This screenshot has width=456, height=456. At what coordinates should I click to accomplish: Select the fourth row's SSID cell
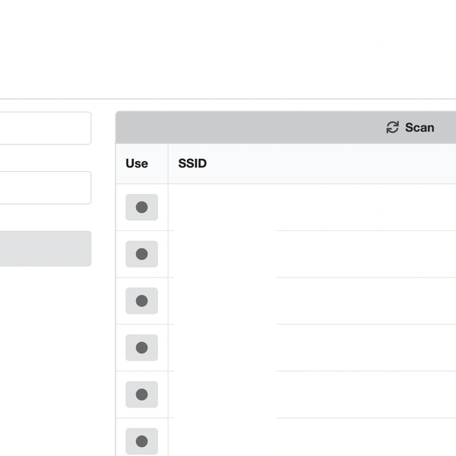click(x=304, y=347)
